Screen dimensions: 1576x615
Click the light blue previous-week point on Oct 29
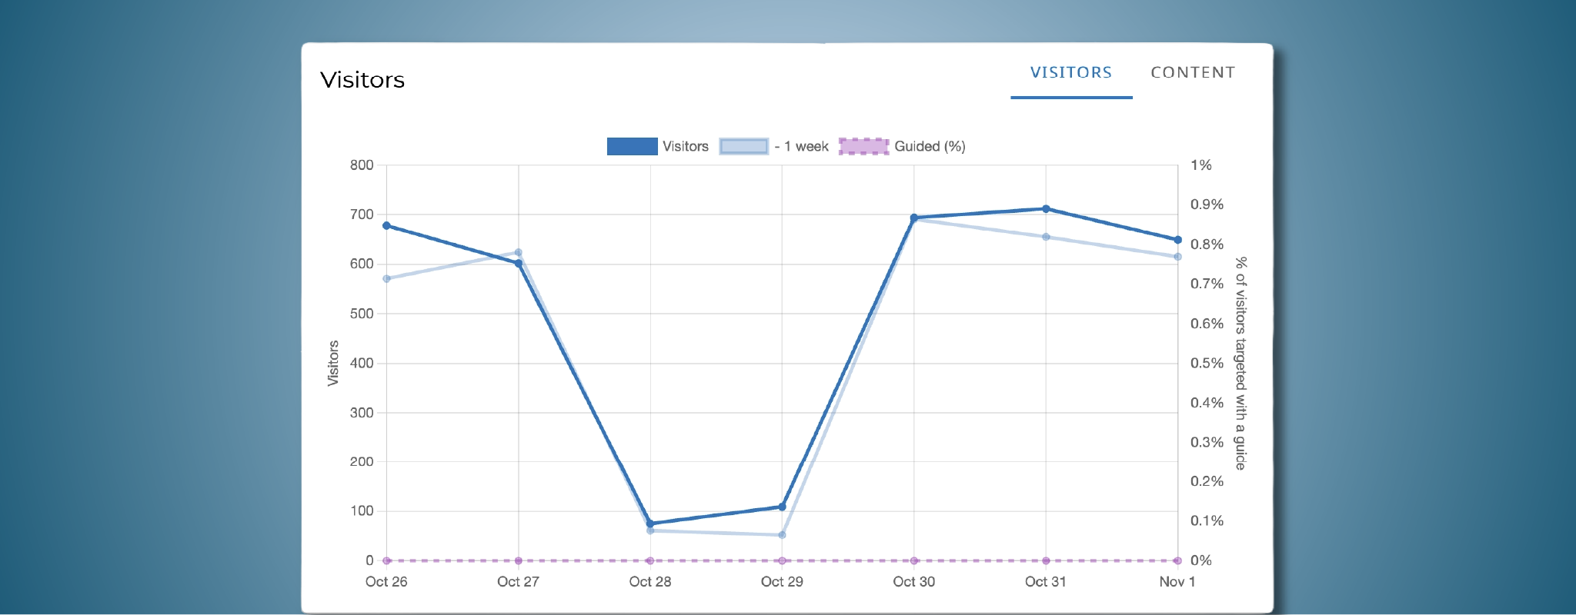(x=782, y=535)
